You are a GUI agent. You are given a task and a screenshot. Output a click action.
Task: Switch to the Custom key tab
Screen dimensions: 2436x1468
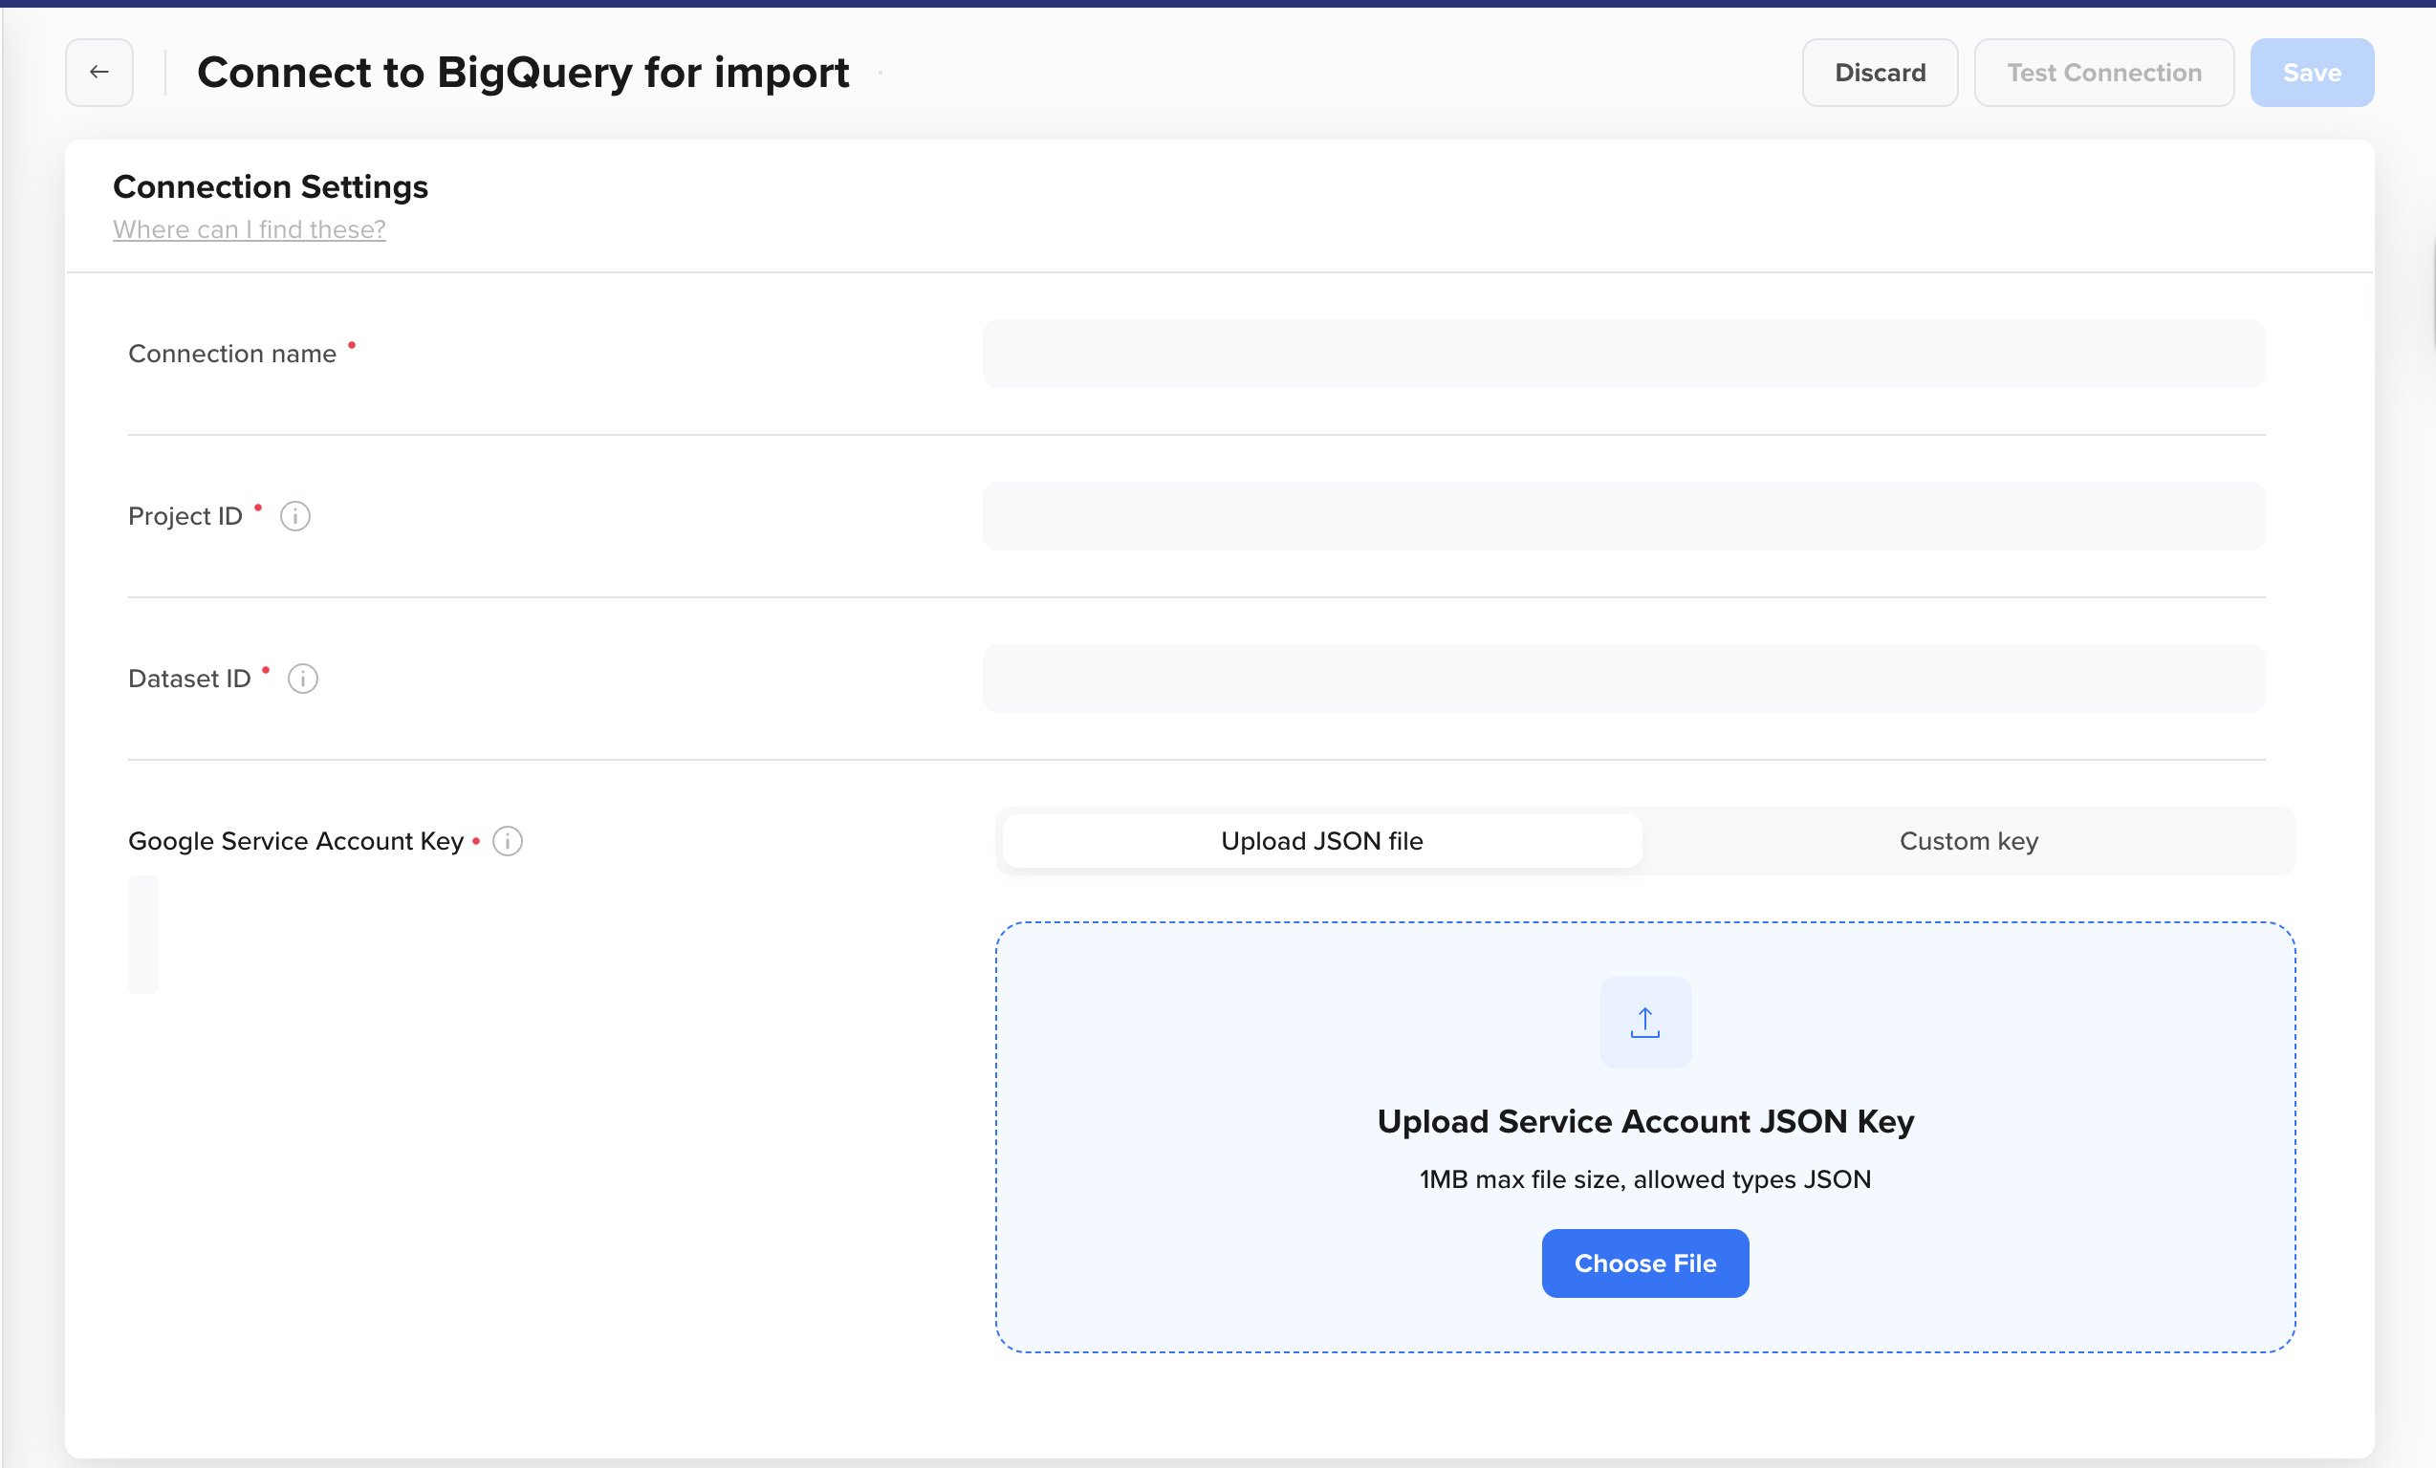[x=1968, y=841]
